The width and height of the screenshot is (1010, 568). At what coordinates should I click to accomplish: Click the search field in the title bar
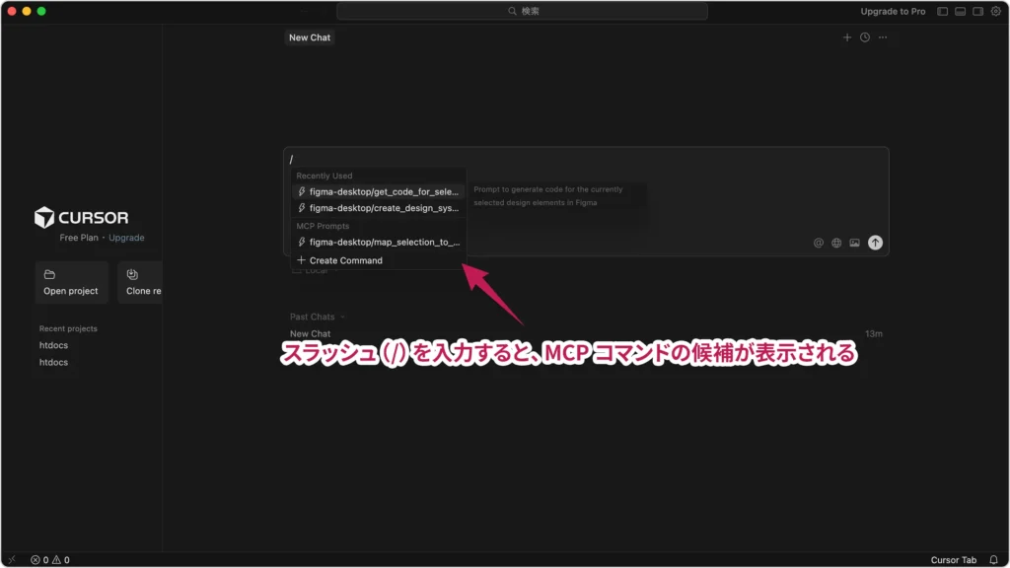(522, 10)
